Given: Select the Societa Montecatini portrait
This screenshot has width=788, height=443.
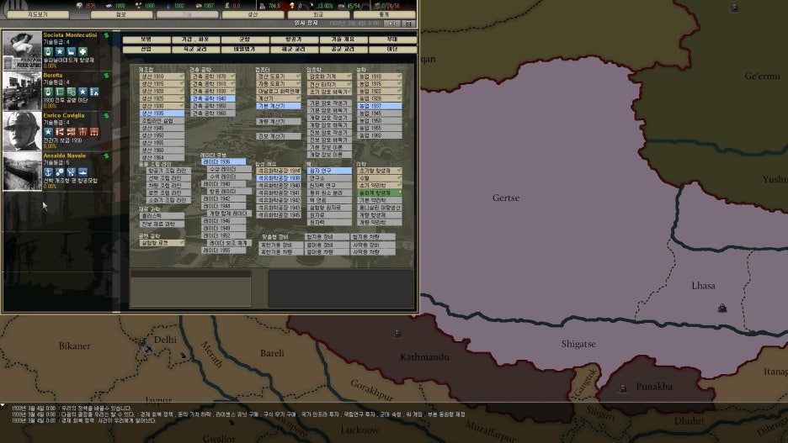Looking at the screenshot, I should [22, 50].
